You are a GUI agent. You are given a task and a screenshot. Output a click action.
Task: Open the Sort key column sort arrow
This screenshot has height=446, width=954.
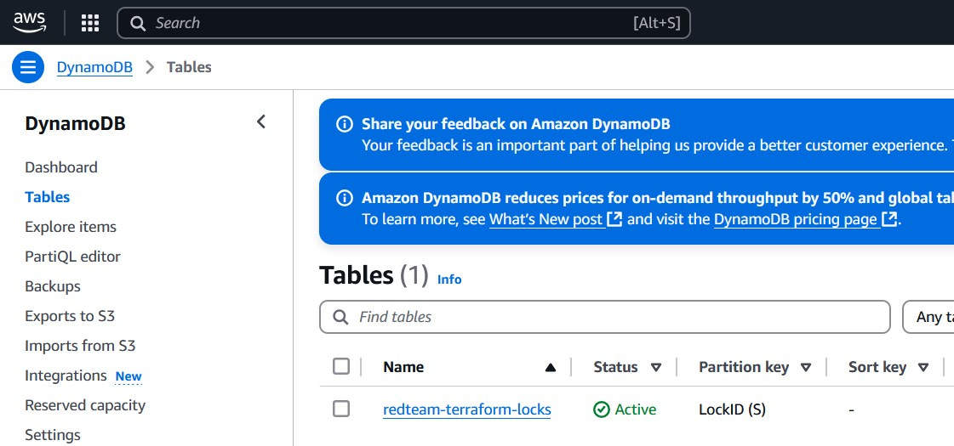coord(923,367)
